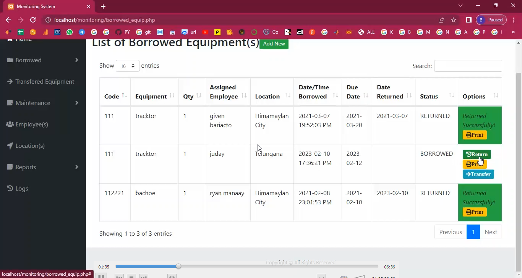Open the Show entries count dropdown
The width and height of the screenshot is (522, 278).
127,66
